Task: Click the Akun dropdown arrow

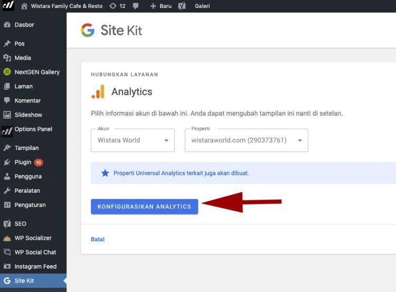Action: tap(166, 140)
